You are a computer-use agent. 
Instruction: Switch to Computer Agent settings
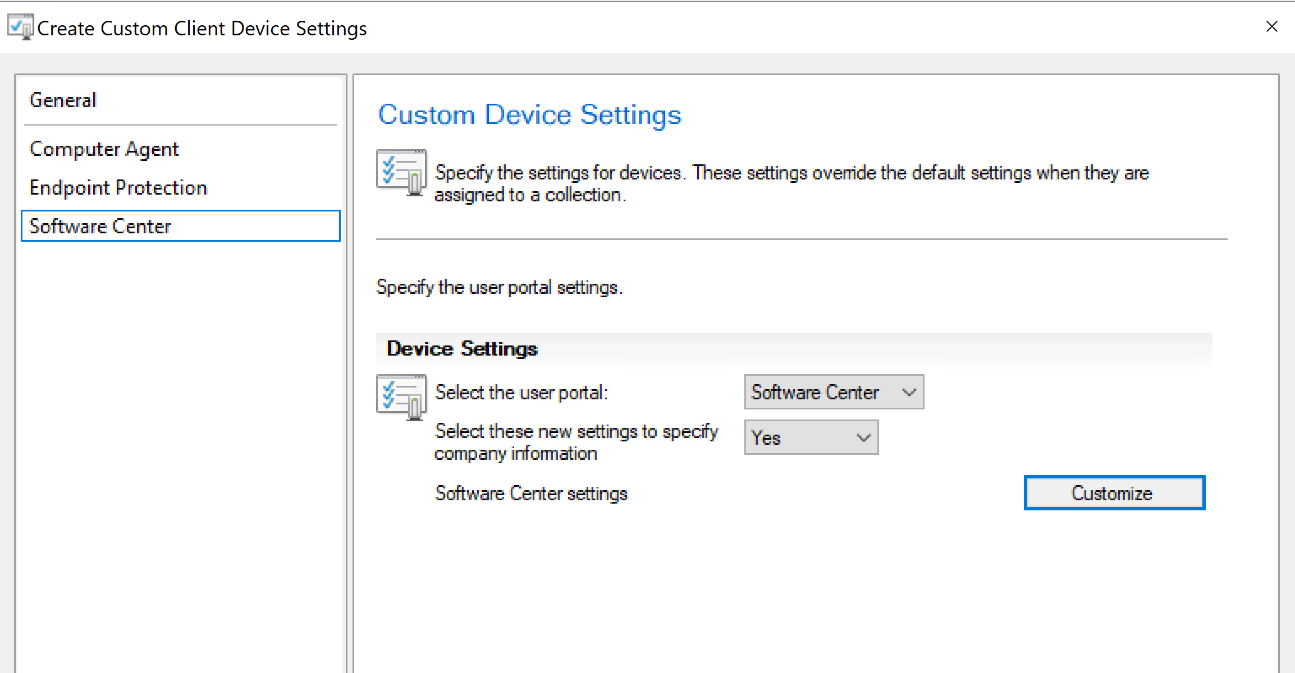pyautogui.click(x=104, y=149)
